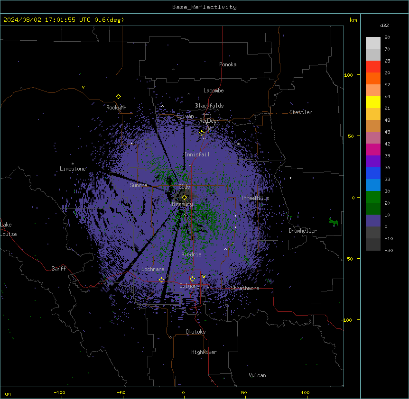The height and width of the screenshot is (399, 409).
Task: Click the Calgary city label
Action: [189, 286]
